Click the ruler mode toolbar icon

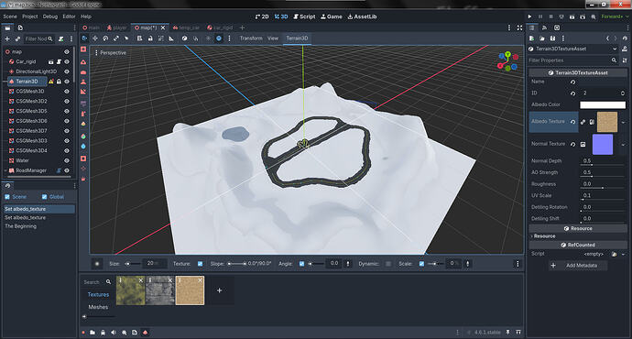(x=171, y=38)
